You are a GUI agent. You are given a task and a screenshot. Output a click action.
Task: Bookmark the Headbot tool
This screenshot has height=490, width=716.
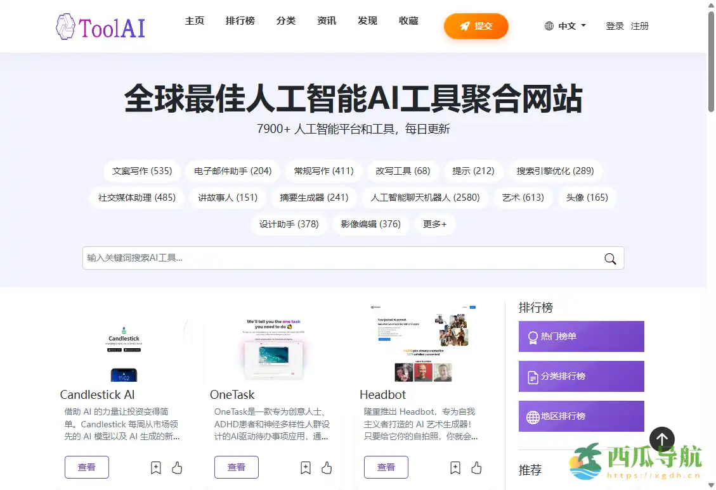coord(455,468)
